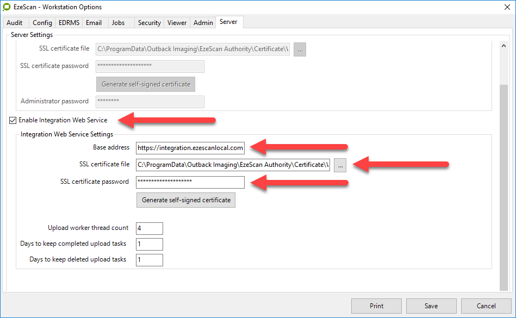The image size is (516, 318).
Task: Switch to the Viewer tab
Action: pos(177,22)
